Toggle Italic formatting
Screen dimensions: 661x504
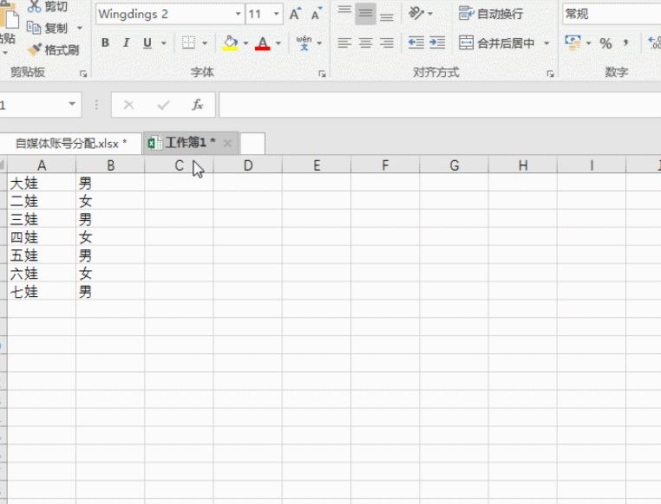[126, 42]
